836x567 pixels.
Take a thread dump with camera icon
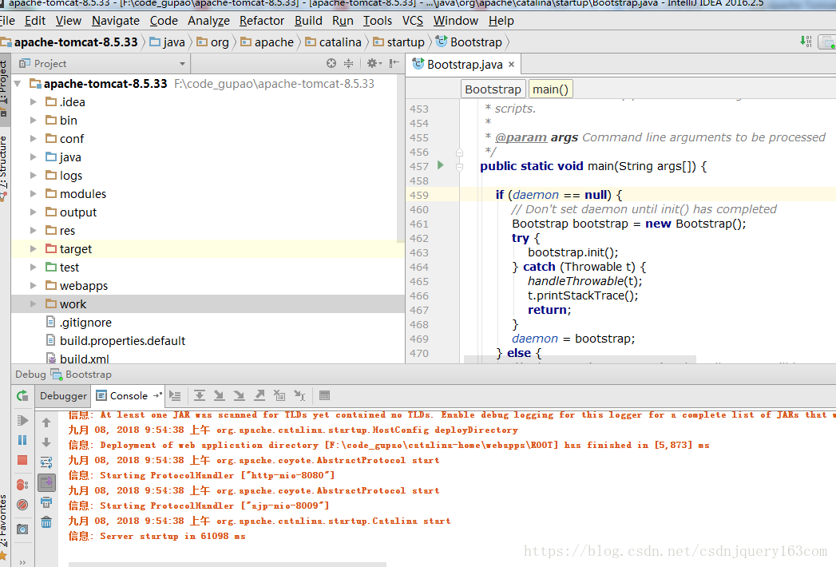click(22, 529)
